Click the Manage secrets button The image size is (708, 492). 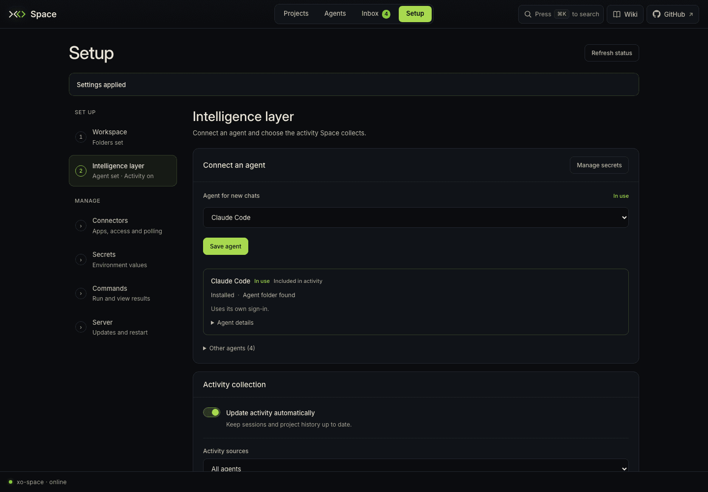[599, 165]
